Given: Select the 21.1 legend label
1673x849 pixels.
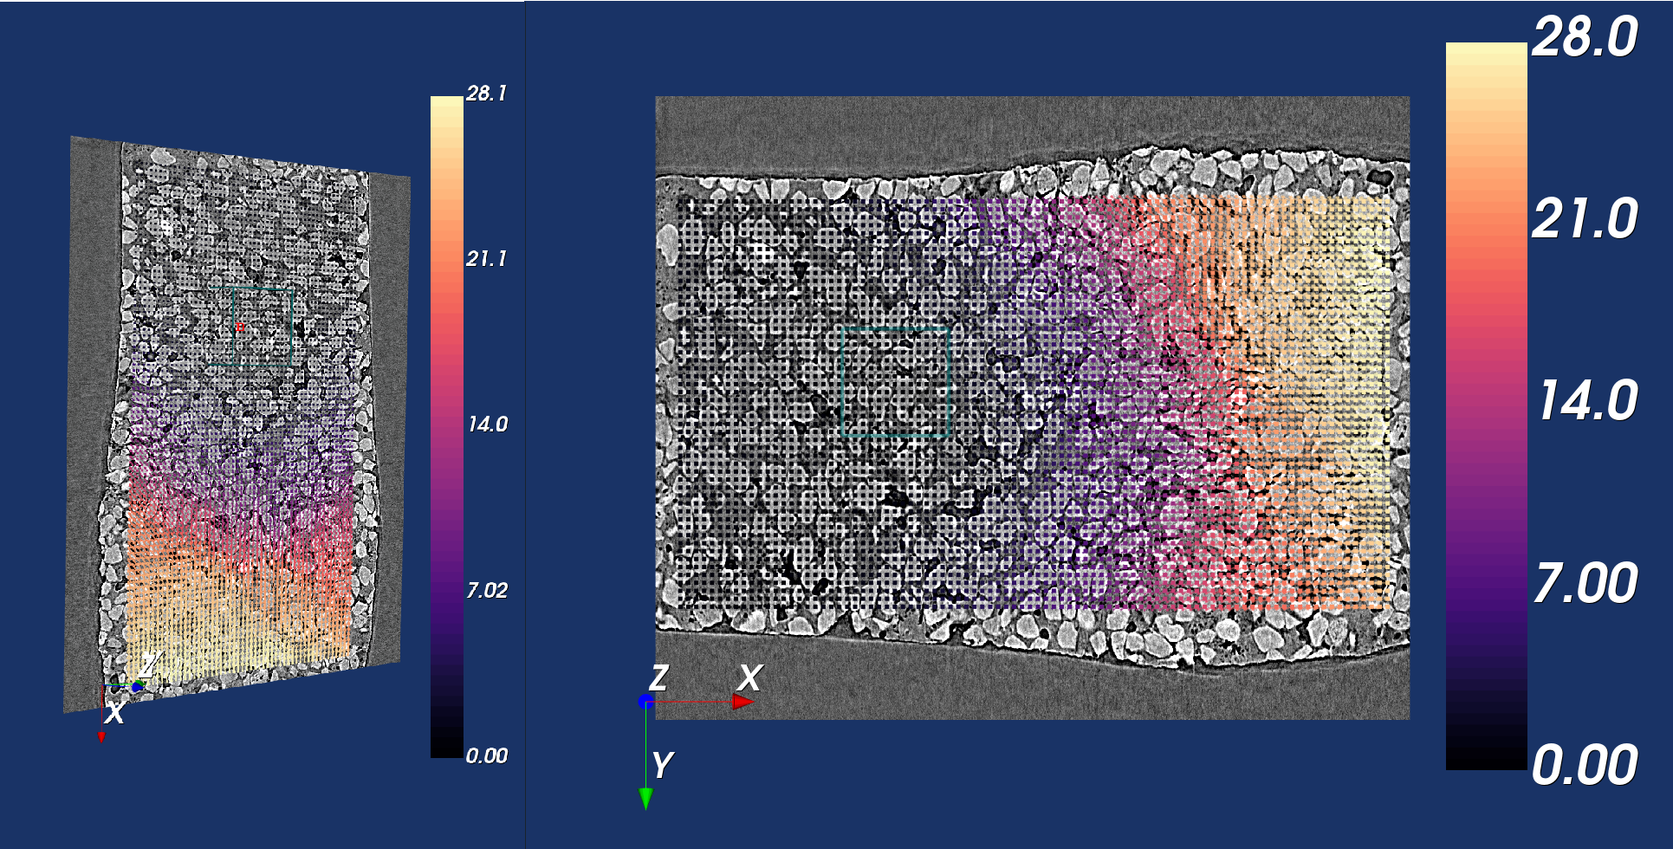Looking at the screenshot, I should (486, 258).
